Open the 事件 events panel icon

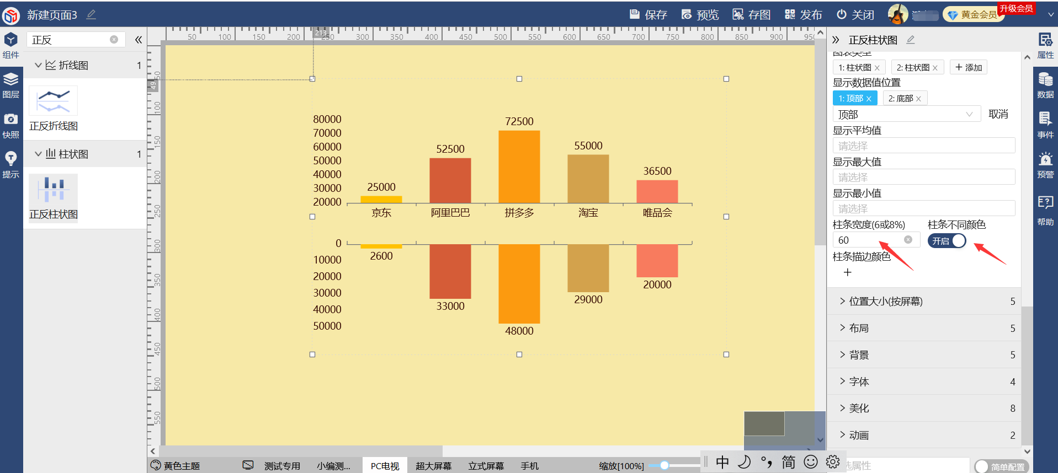pos(1045,125)
